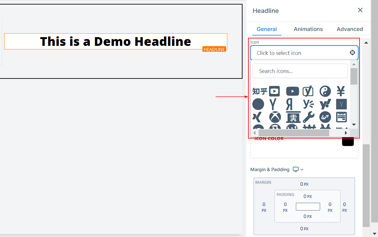Click the 'Click to select icon' field

coord(304,53)
